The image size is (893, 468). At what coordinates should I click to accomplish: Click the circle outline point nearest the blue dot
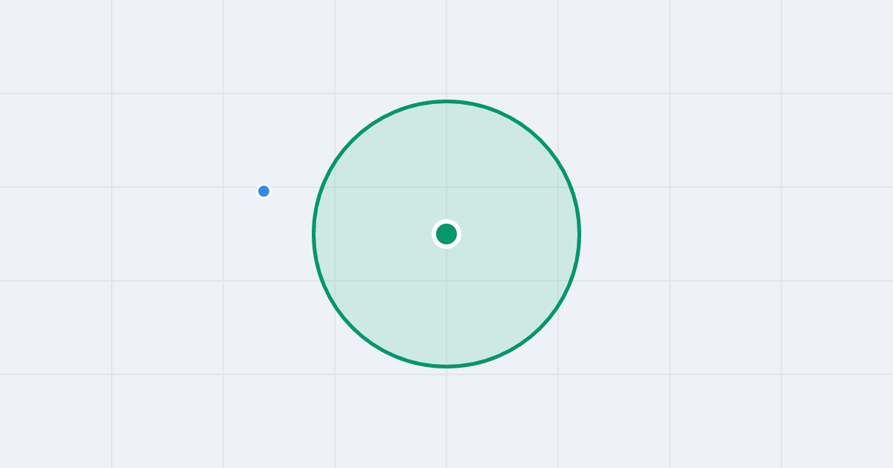(318, 204)
